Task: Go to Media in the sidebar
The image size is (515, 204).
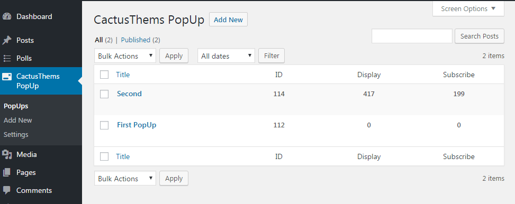Action: click(x=26, y=154)
